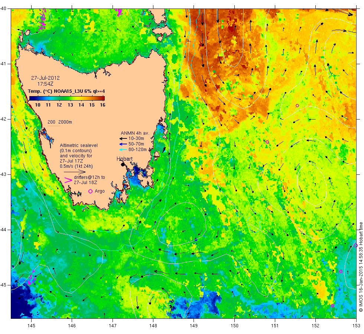Click the colorbar label 13

coord(70,105)
